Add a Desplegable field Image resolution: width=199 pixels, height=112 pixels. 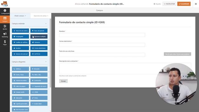coord(21,36)
